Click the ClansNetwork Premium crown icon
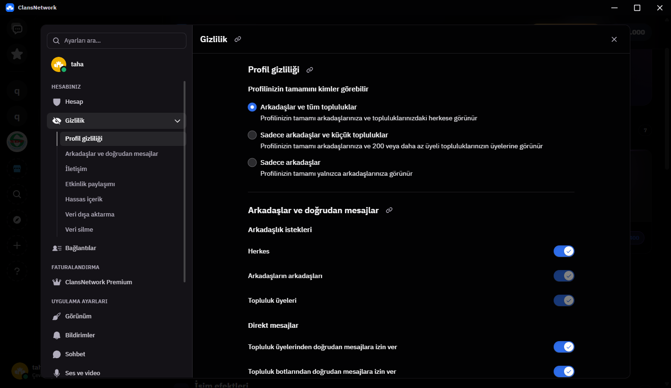The image size is (671, 388). pyautogui.click(x=57, y=282)
